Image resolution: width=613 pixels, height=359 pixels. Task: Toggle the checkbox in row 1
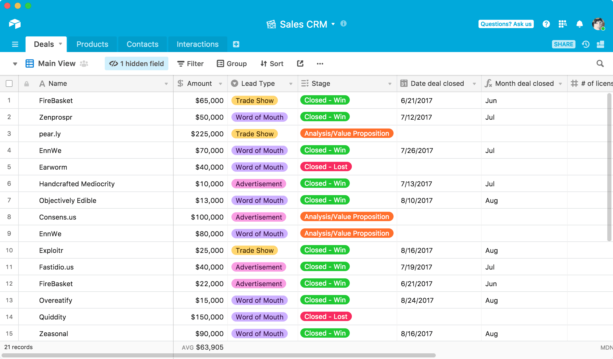[x=9, y=100]
